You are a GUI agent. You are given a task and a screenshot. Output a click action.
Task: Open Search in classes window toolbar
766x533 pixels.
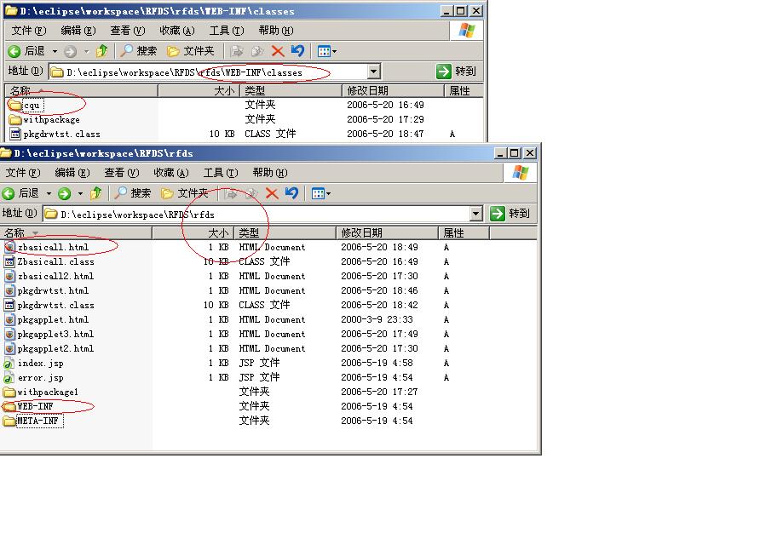point(139,51)
